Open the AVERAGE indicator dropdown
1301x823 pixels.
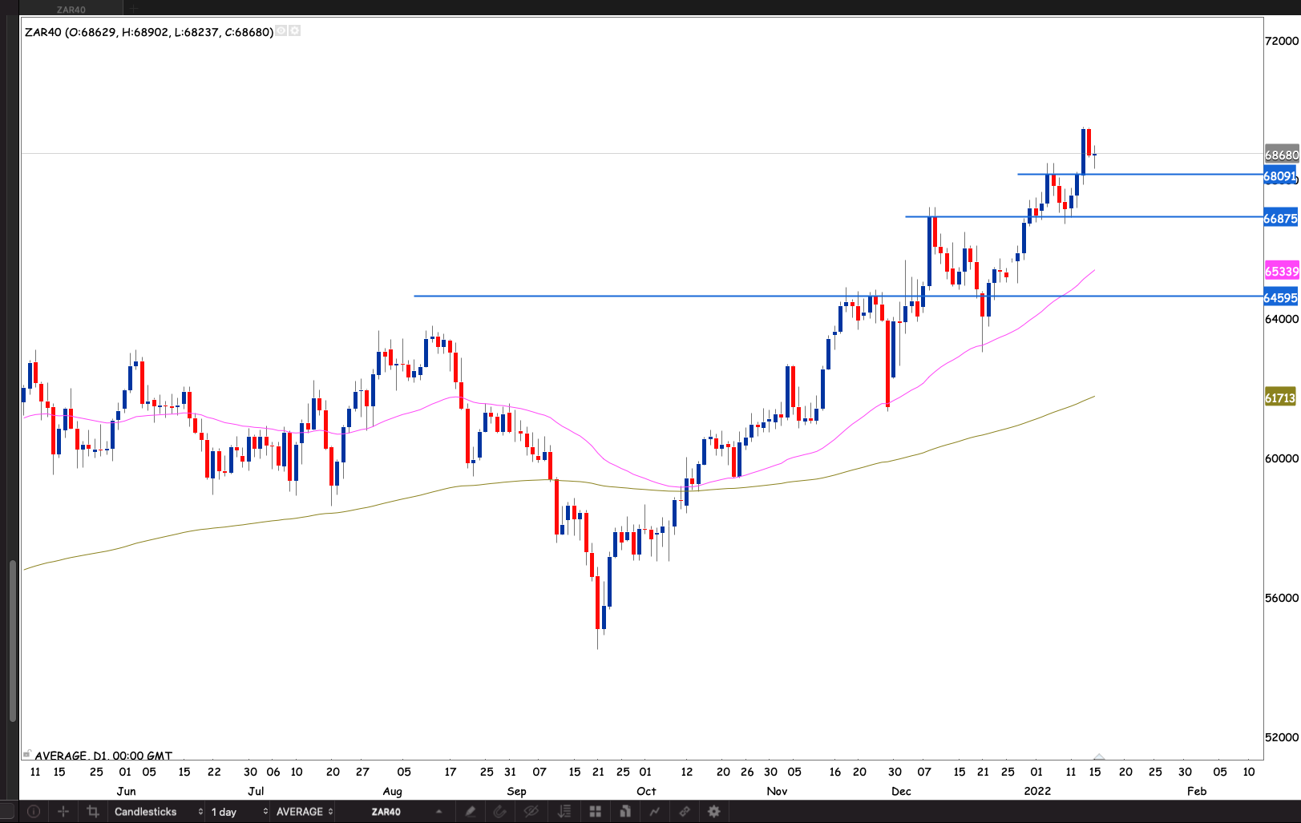pyautogui.click(x=304, y=811)
